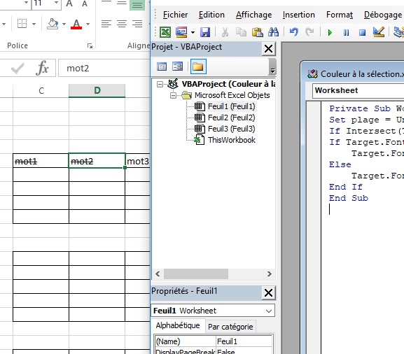This screenshot has width=404, height=354.
Task: Open the Format menu
Action: click(x=340, y=15)
